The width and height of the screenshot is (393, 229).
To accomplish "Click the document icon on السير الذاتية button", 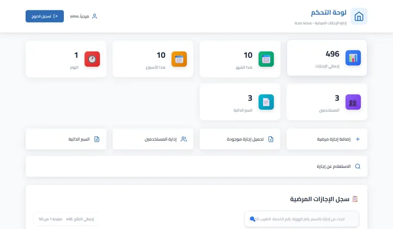I will (x=97, y=139).
